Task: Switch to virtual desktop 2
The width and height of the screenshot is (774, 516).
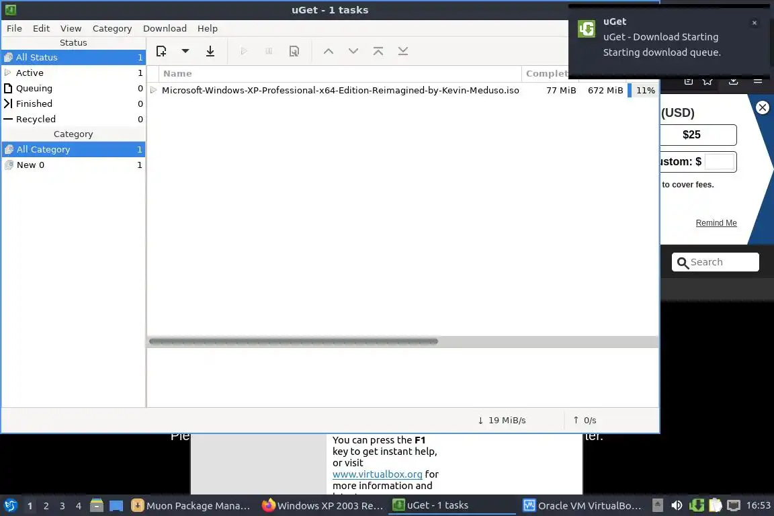Action: click(46, 506)
